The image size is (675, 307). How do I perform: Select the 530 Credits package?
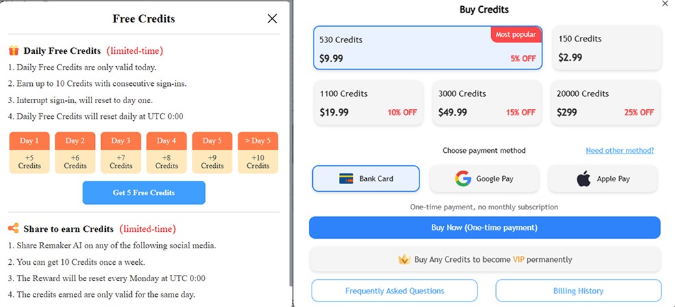coord(427,48)
